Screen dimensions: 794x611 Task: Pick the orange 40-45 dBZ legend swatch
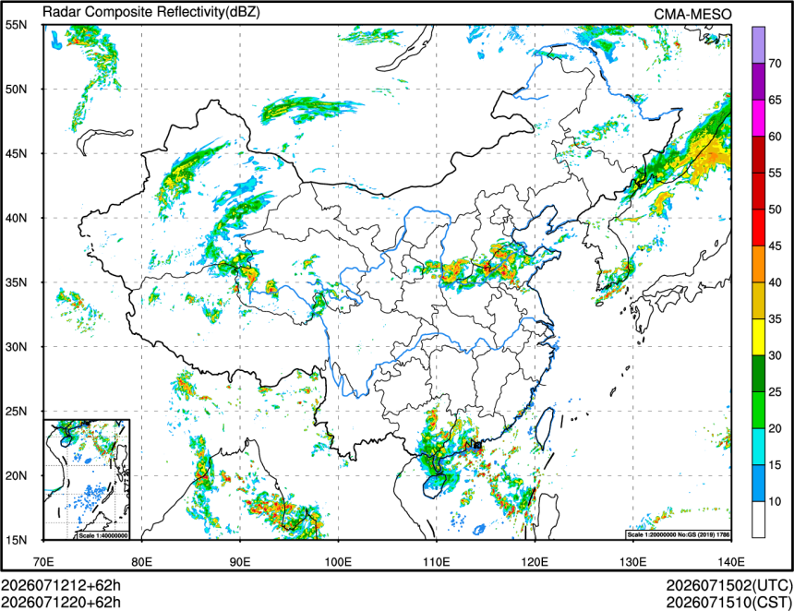coord(759,264)
